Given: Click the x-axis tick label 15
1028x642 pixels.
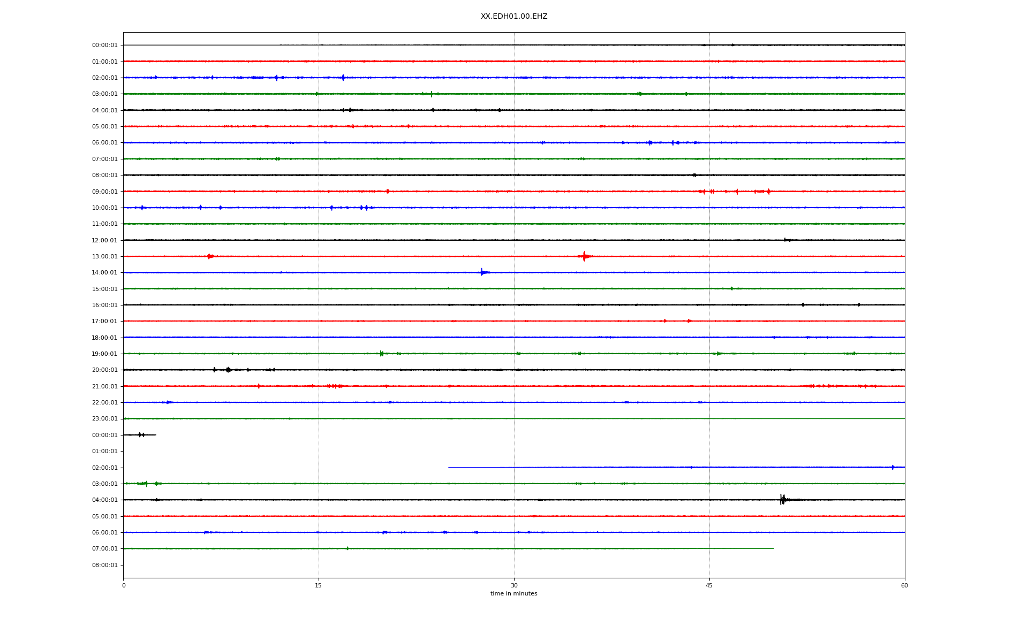Looking at the screenshot, I should pos(319,585).
